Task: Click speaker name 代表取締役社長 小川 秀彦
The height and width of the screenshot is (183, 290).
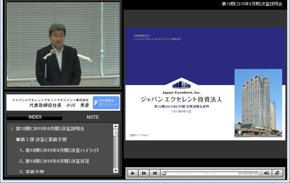Action: coord(59,105)
